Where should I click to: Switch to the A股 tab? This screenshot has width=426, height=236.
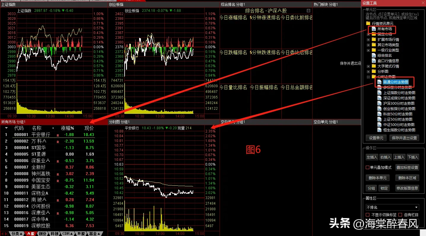[x=31, y=234]
